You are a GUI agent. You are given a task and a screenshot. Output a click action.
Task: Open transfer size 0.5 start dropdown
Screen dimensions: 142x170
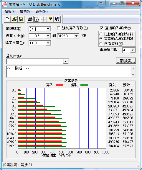click(48, 36)
